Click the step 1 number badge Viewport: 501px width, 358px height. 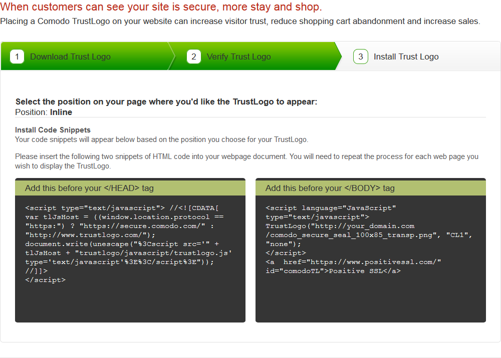pyautogui.click(x=17, y=56)
